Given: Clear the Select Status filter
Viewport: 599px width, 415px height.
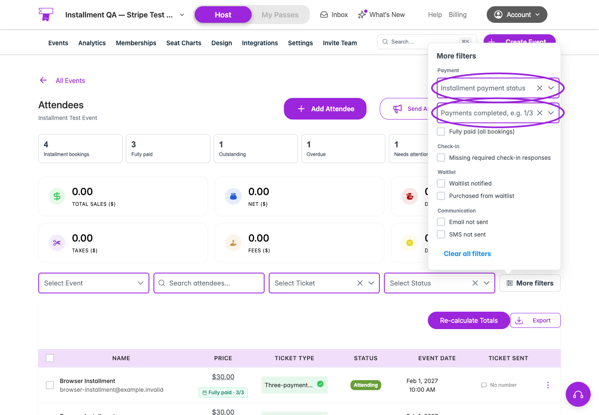Looking at the screenshot, I should coord(475,283).
